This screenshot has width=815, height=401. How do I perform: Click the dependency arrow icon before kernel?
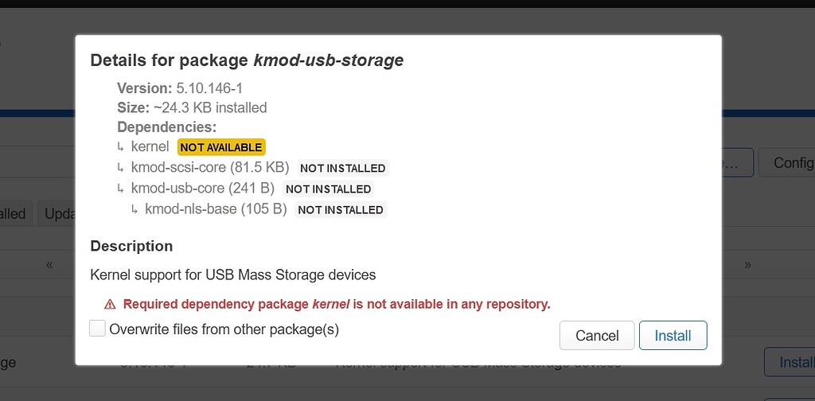click(x=121, y=147)
